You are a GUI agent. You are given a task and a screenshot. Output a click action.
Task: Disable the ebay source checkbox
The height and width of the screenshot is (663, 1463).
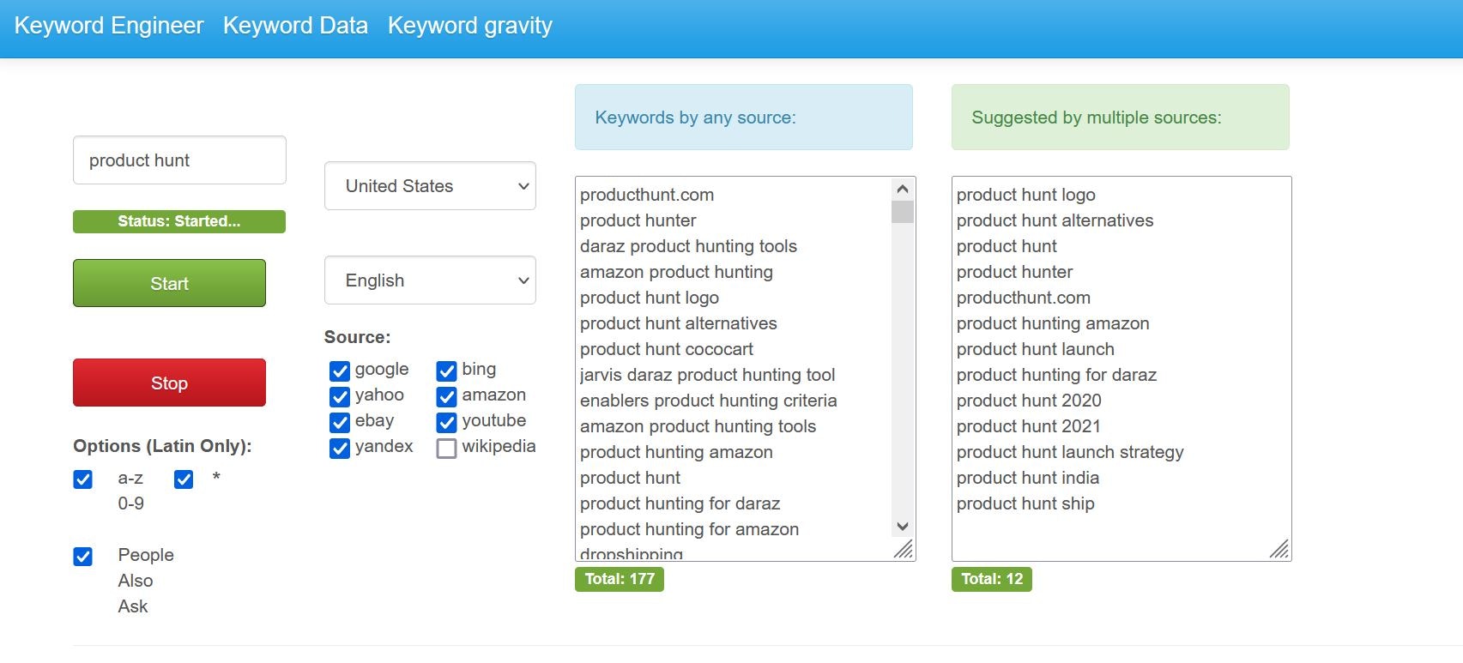point(340,422)
